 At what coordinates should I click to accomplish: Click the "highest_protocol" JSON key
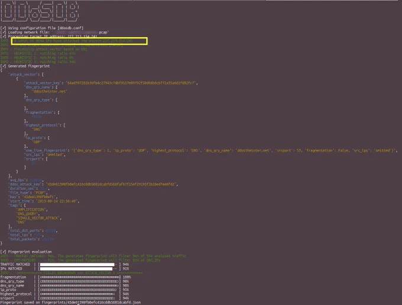pos(43,125)
